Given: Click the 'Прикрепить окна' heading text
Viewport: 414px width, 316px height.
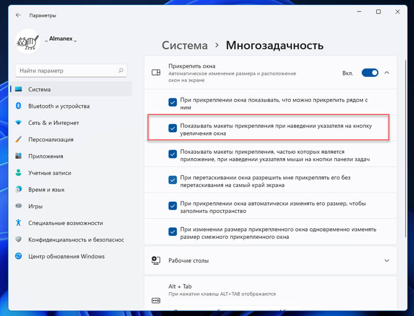Looking at the screenshot, I should pyautogui.click(x=192, y=66).
